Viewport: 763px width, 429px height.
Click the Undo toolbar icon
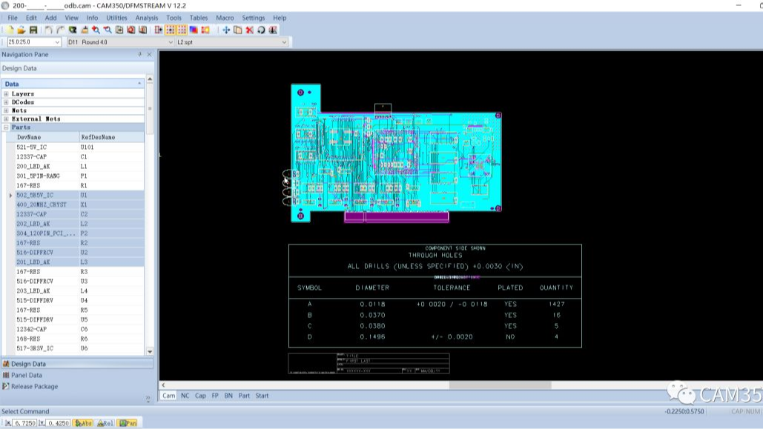[x=49, y=30]
